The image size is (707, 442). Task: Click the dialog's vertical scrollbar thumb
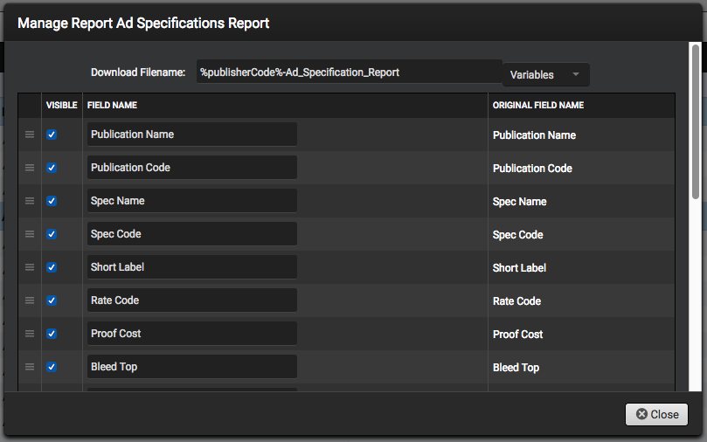(696, 121)
